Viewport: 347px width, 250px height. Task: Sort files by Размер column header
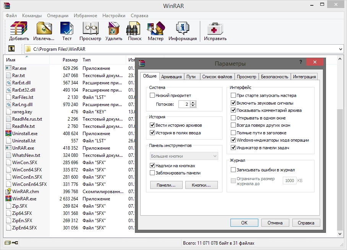[64, 60]
